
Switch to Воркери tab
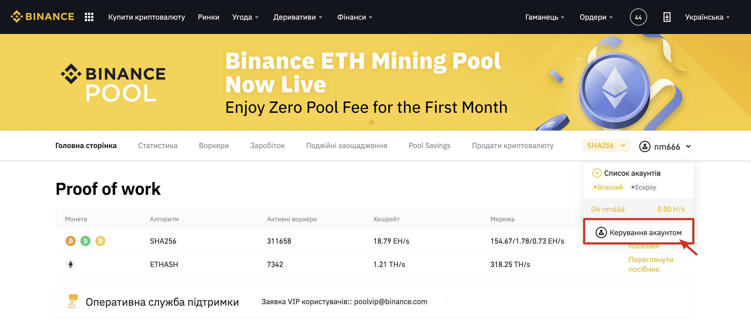(x=214, y=145)
